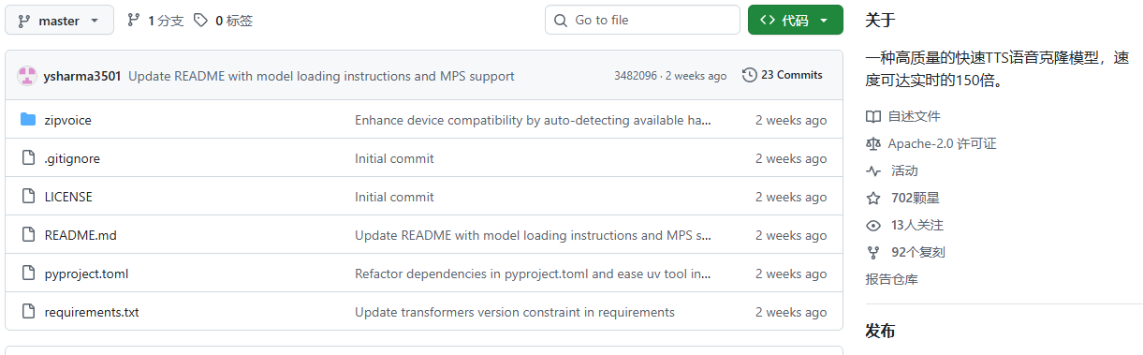This screenshot has width=1143, height=355.
Task: Open the .gitignore file
Action: 72,158
